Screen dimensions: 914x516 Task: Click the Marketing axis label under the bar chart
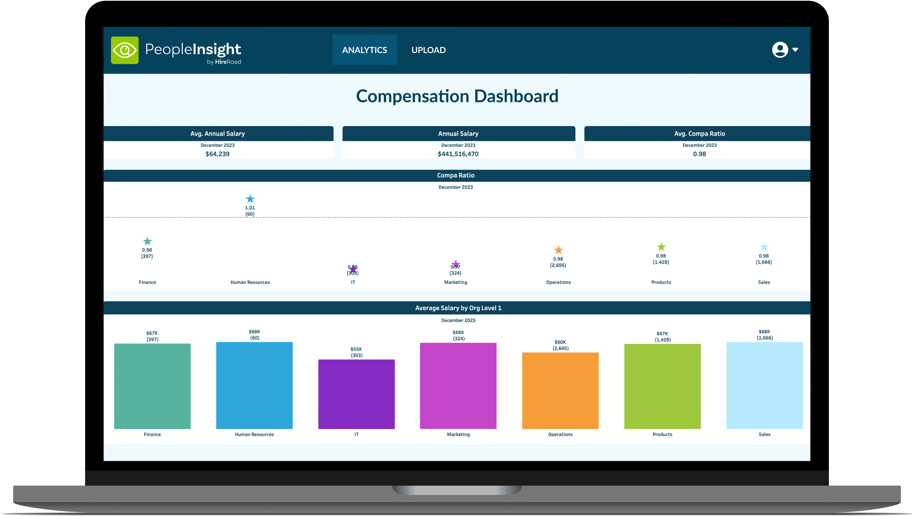pyautogui.click(x=459, y=435)
